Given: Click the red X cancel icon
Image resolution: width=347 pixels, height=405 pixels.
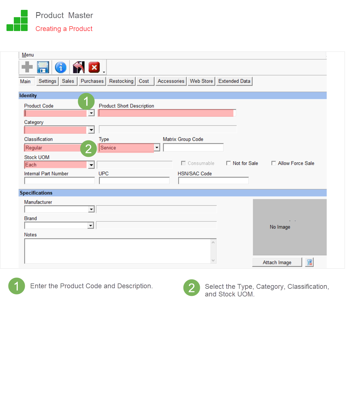Looking at the screenshot, I should pyautogui.click(x=94, y=67).
